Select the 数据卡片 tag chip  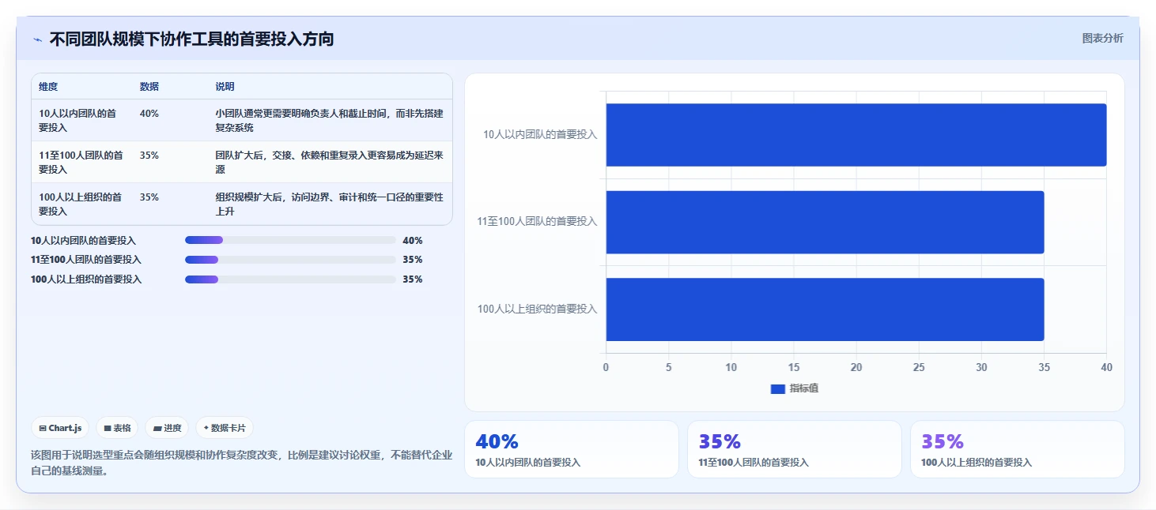tap(225, 428)
